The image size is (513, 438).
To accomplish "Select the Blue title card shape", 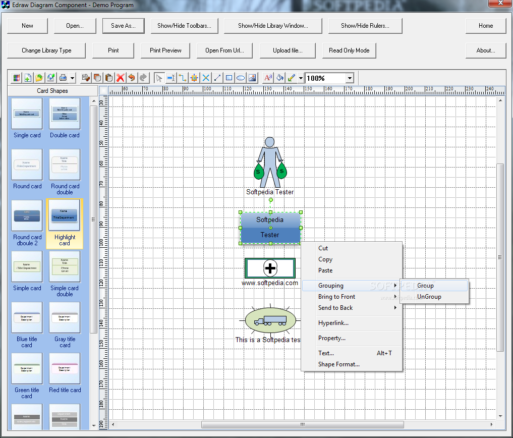I will (x=27, y=325).
